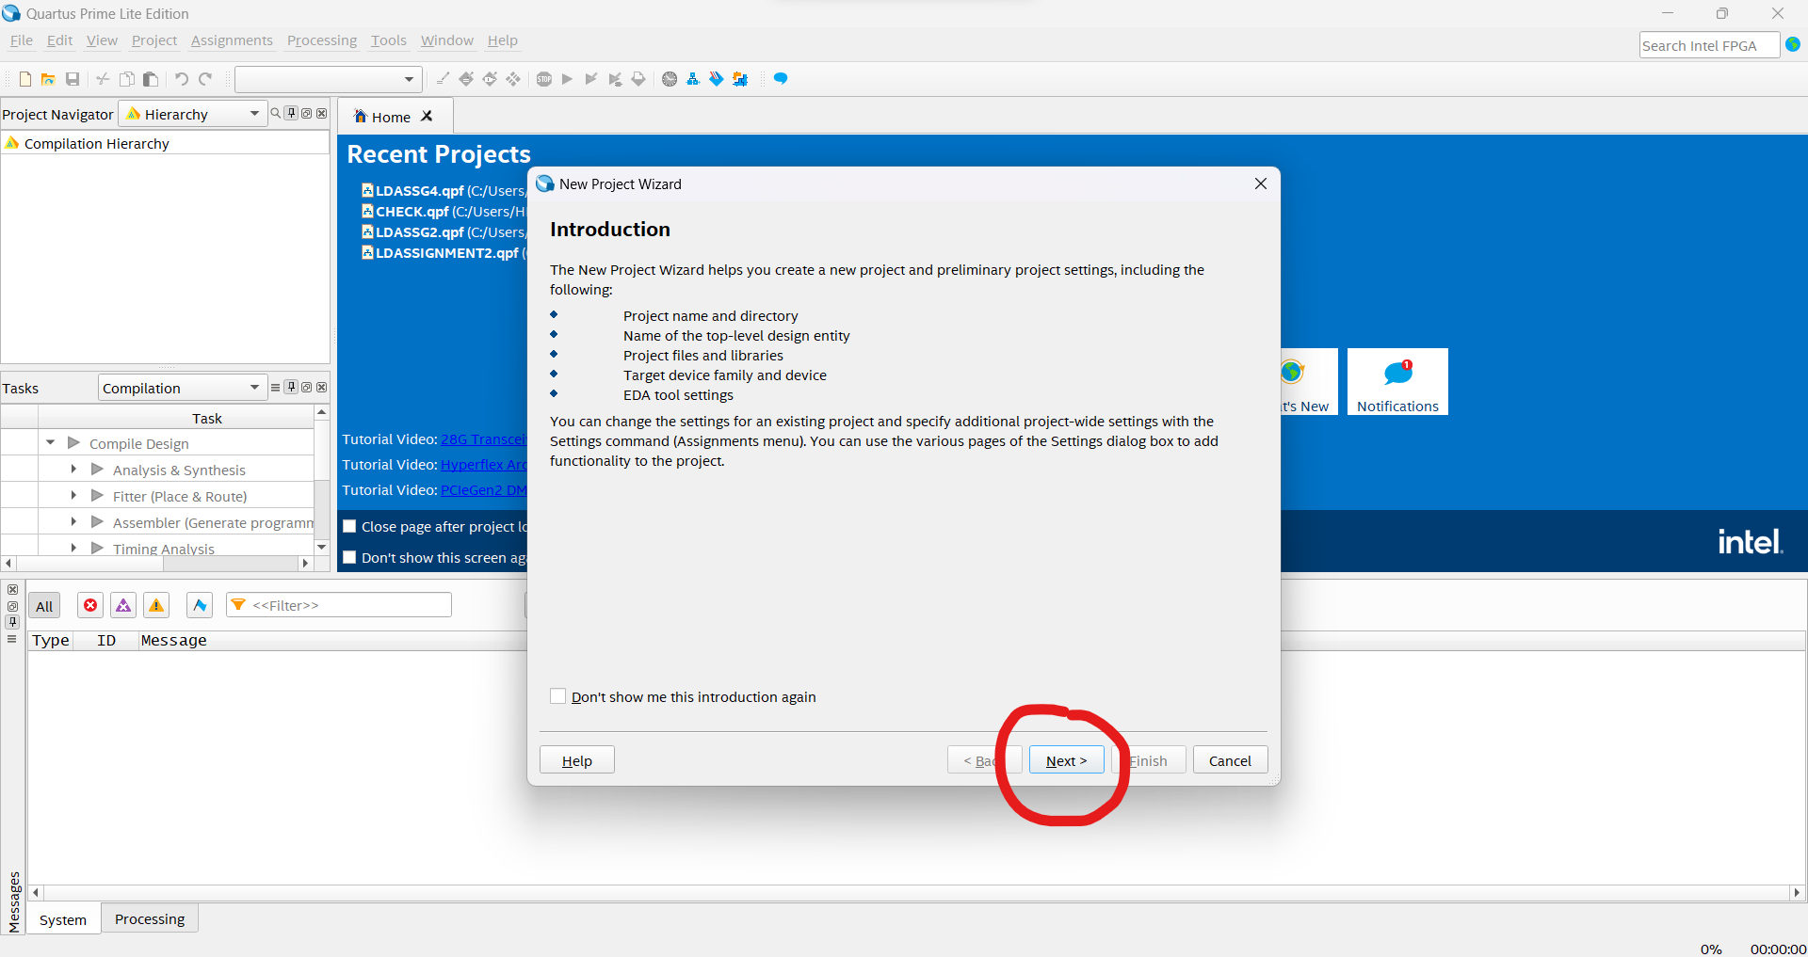
Task: Expand the Assembler task row
Action: [x=73, y=521]
